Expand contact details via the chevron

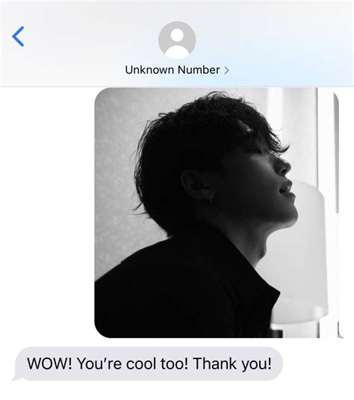[x=226, y=70]
